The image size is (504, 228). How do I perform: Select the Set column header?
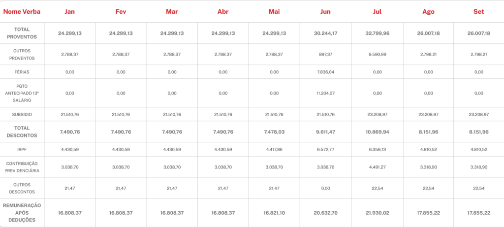479,11
